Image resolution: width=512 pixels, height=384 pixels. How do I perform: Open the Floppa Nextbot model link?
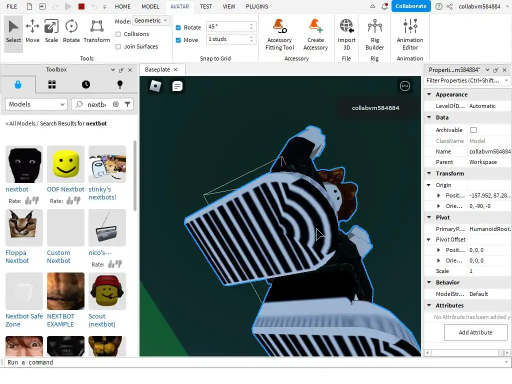(x=17, y=256)
